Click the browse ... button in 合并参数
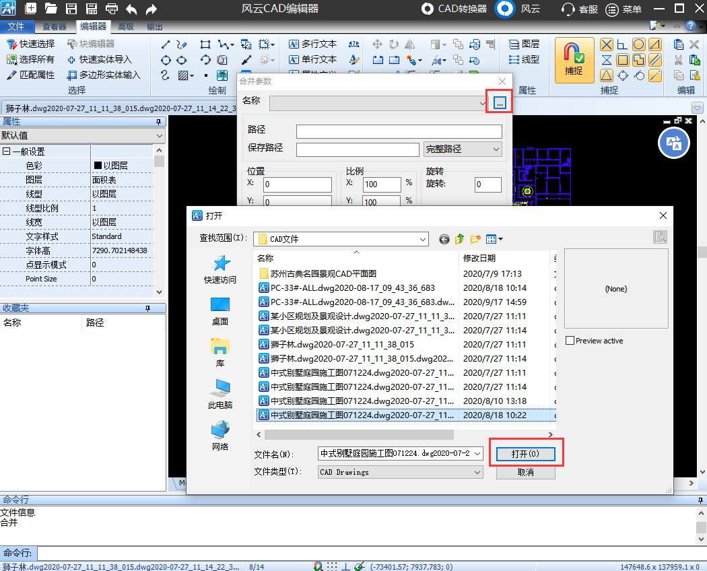The height and width of the screenshot is (571, 707). coord(500,103)
